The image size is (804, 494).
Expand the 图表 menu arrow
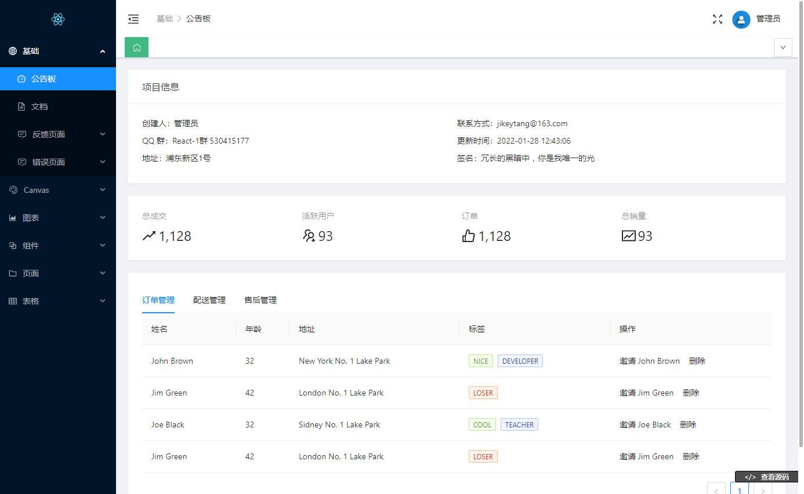click(103, 218)
